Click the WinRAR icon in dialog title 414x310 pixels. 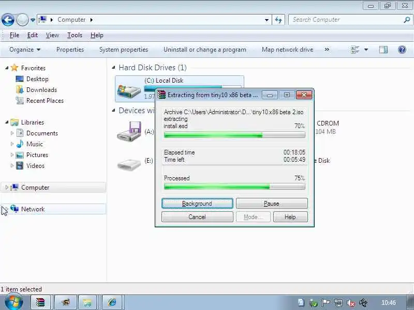pyautogui.click(x=161, y=95)
